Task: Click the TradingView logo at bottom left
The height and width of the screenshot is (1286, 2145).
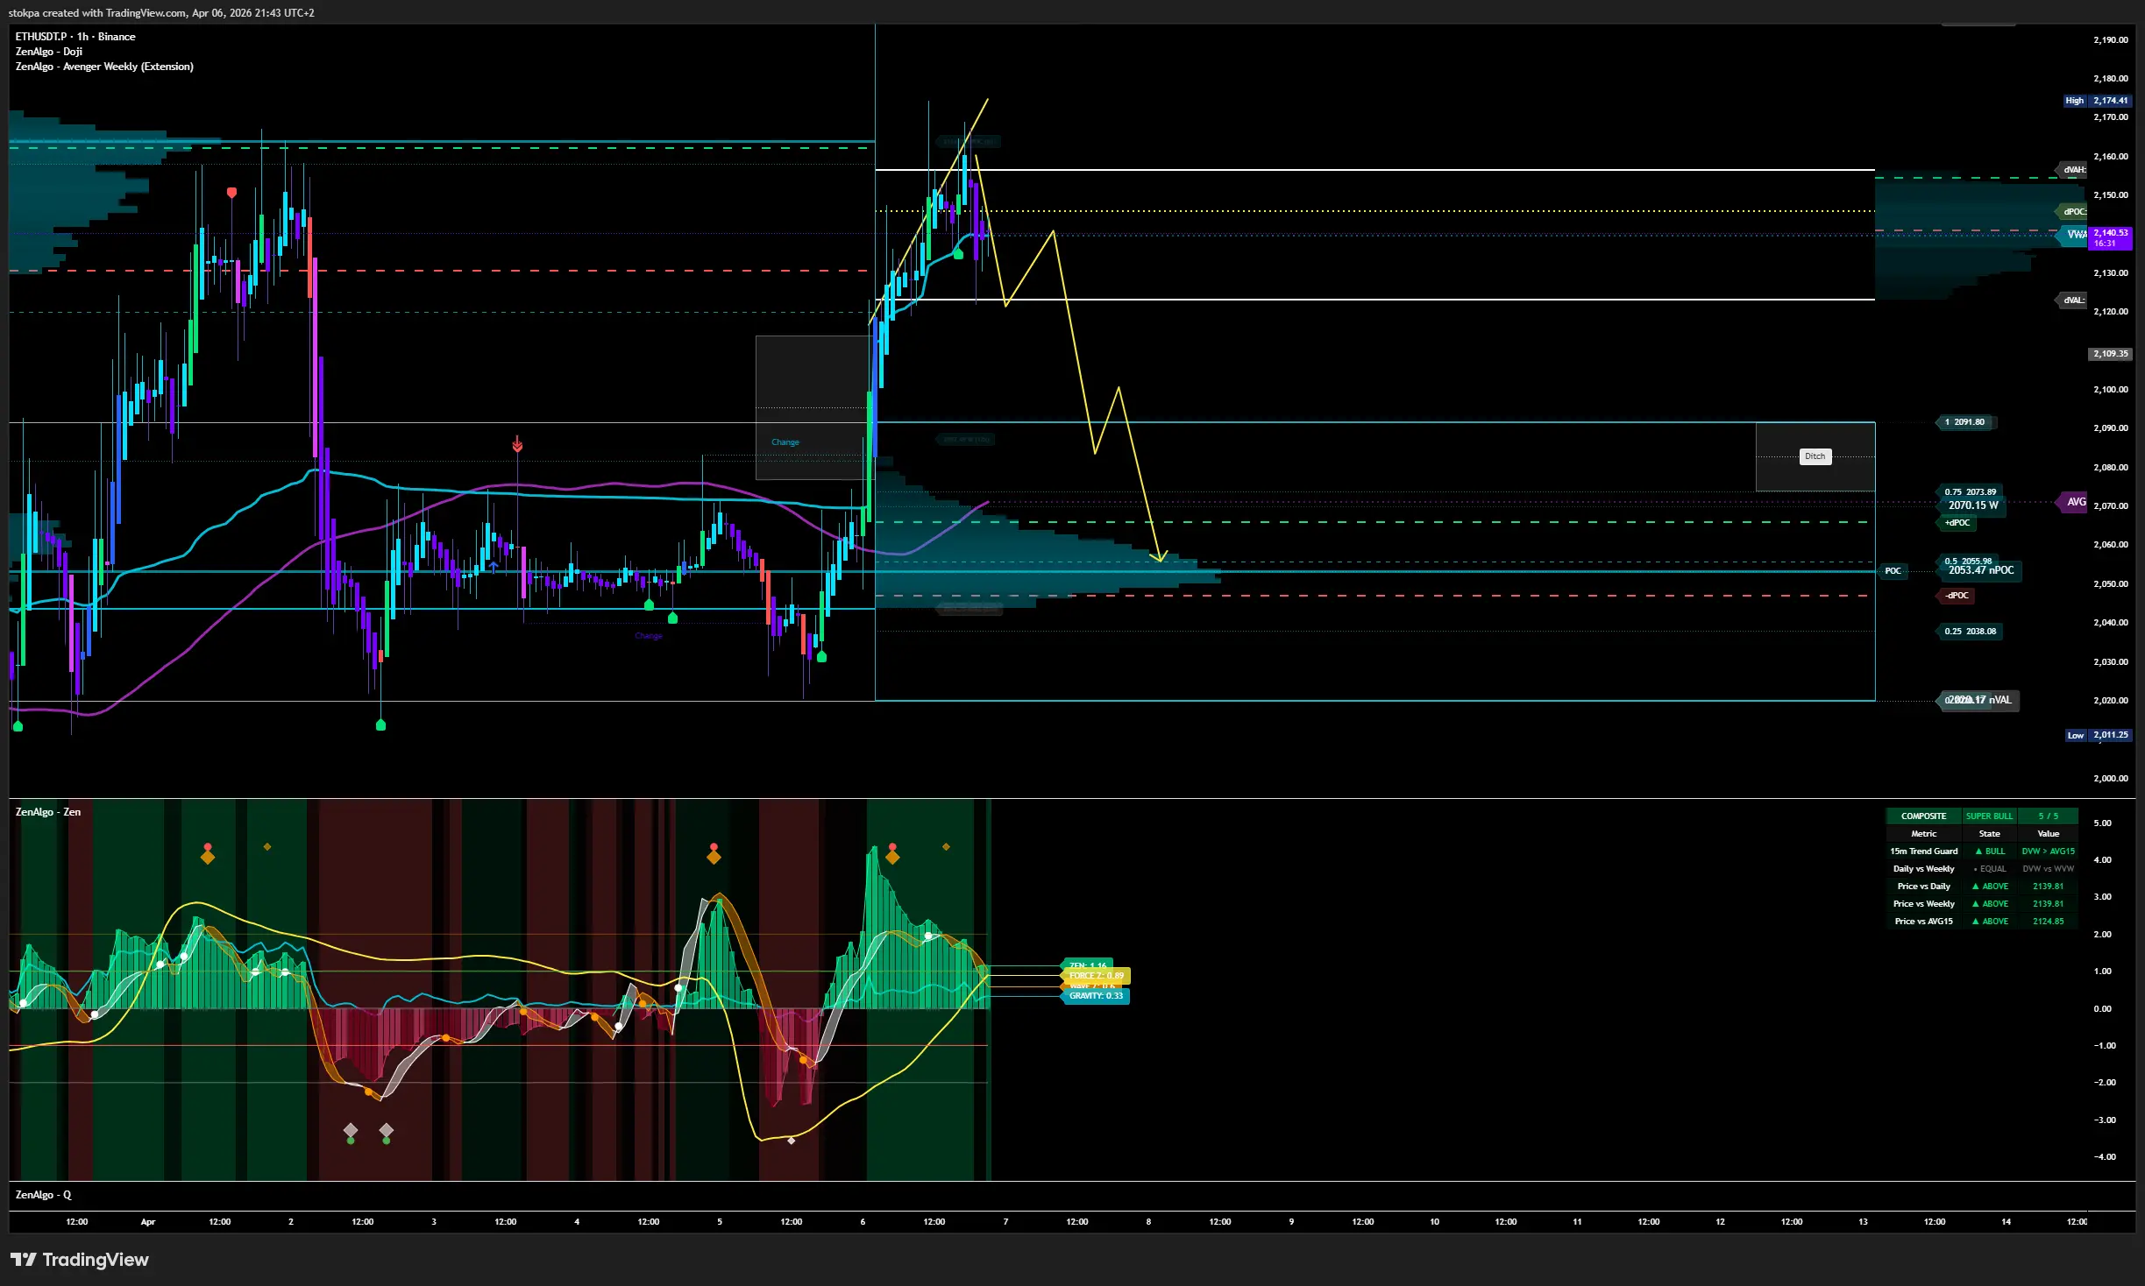Action: (x=79, y=1260)
